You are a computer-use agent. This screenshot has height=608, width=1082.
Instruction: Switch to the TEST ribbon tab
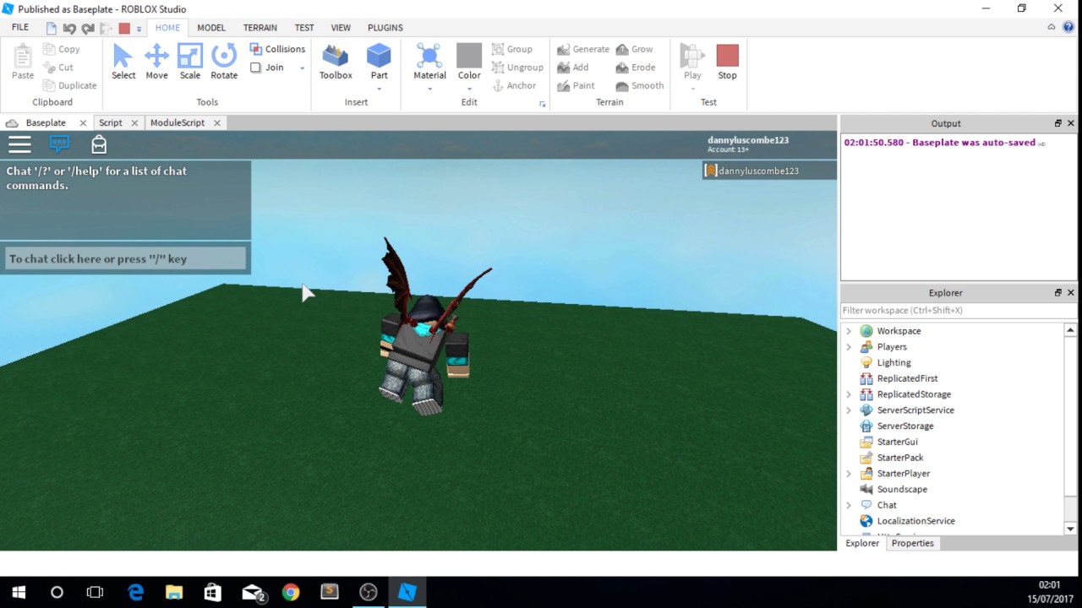[304, 28]
